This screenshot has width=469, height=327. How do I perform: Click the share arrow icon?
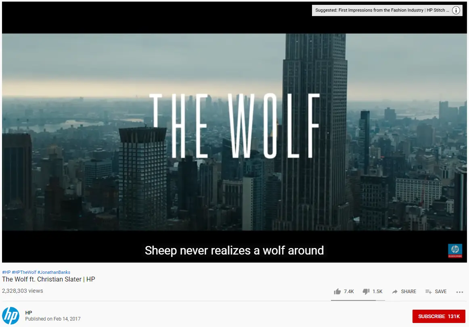(395, 292)
